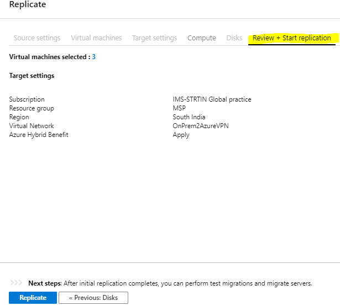Open the Disks tab
The image size is (340, 306).
(234, 38)
